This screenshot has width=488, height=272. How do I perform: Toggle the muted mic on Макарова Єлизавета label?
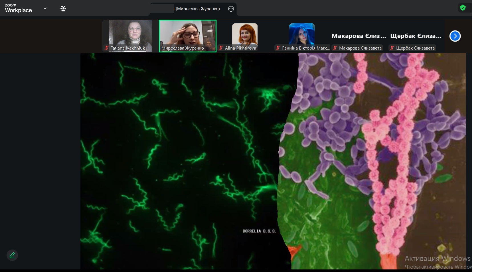pyautogui.click(x=335, y=48)
